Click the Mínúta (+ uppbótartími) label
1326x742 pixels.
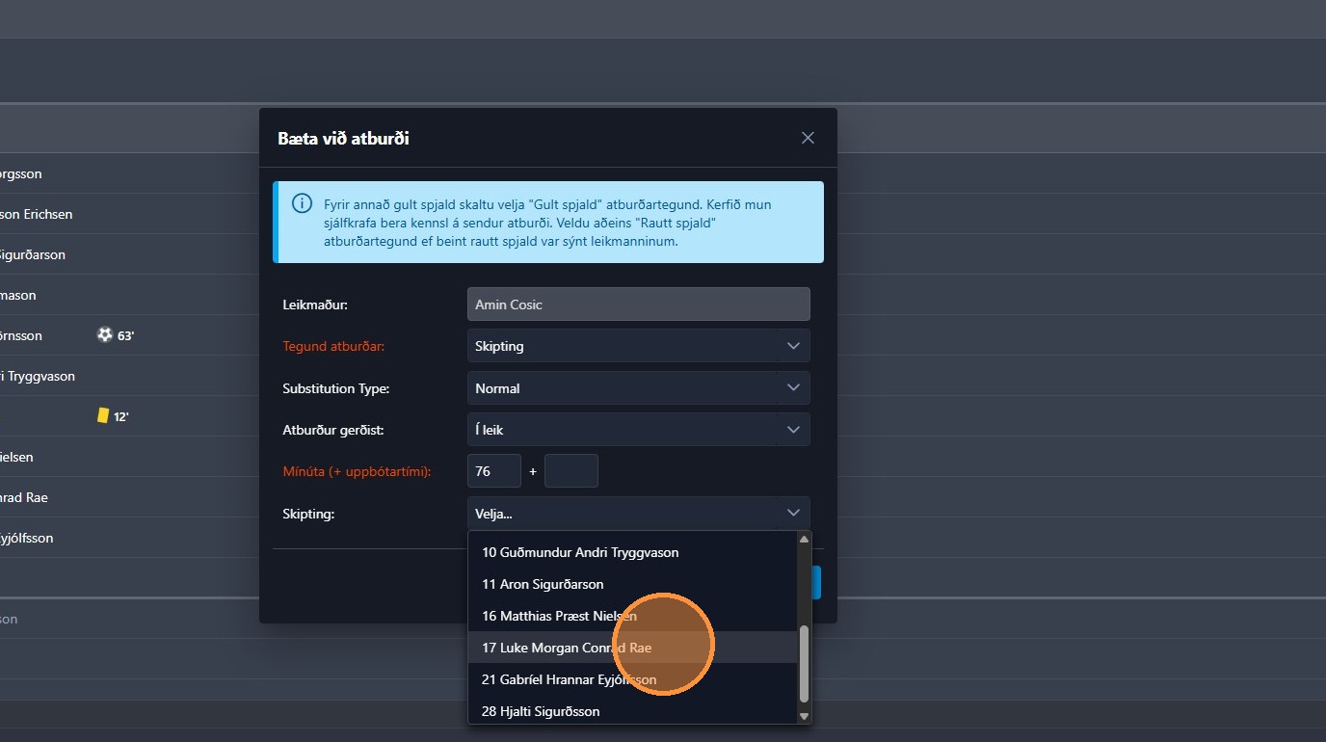click(357, 471)
